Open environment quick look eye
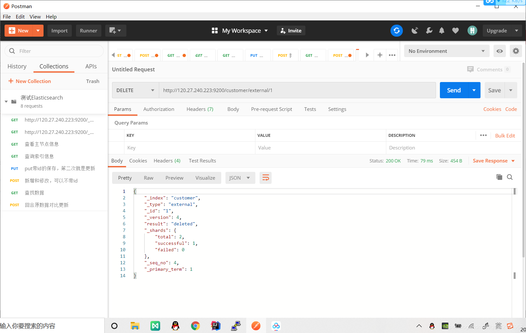Image resolution: width=526 pixels, height=333 pixels. coord(500,51)
